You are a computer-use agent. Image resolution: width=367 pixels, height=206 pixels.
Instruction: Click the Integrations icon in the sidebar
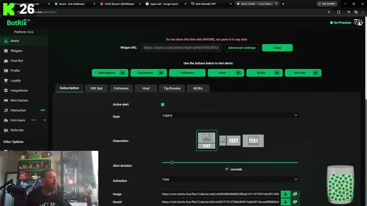pyautogui.click(x=6, y=90)
